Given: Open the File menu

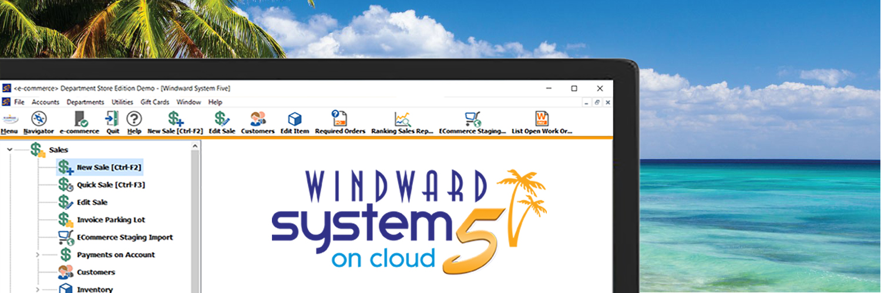Looking at the screenshot, I should pos(19,102).
